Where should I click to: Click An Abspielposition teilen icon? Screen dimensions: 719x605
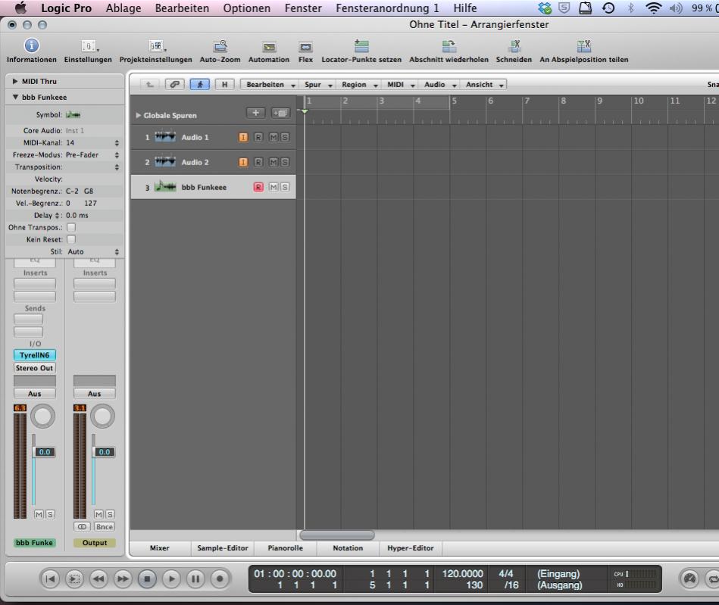click(x=583, y=46)
